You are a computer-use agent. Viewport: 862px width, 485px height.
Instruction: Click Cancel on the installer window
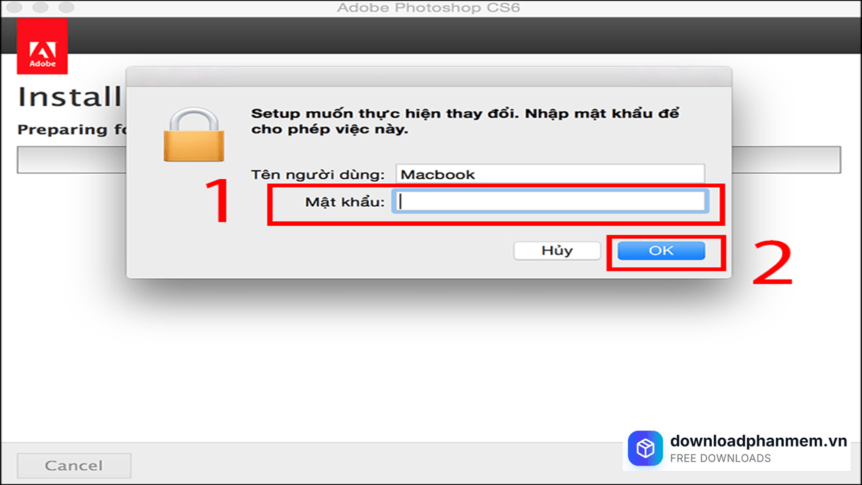coord(73,465)
